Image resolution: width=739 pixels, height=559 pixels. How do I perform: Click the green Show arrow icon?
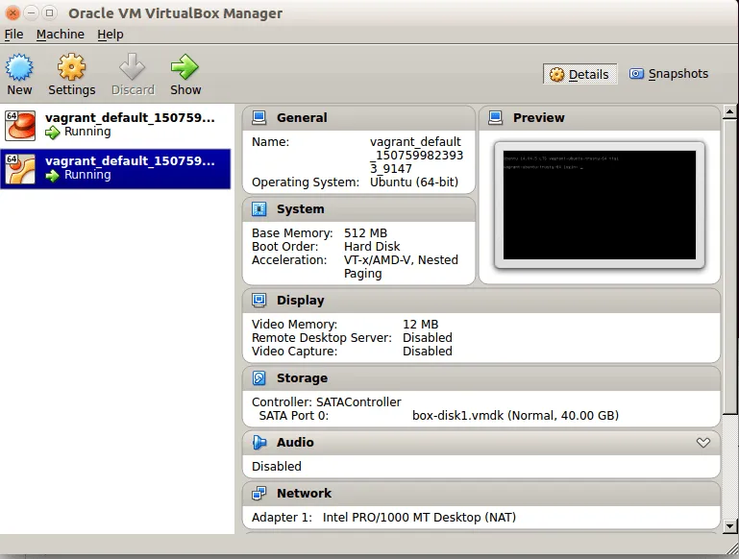(185, 67)
